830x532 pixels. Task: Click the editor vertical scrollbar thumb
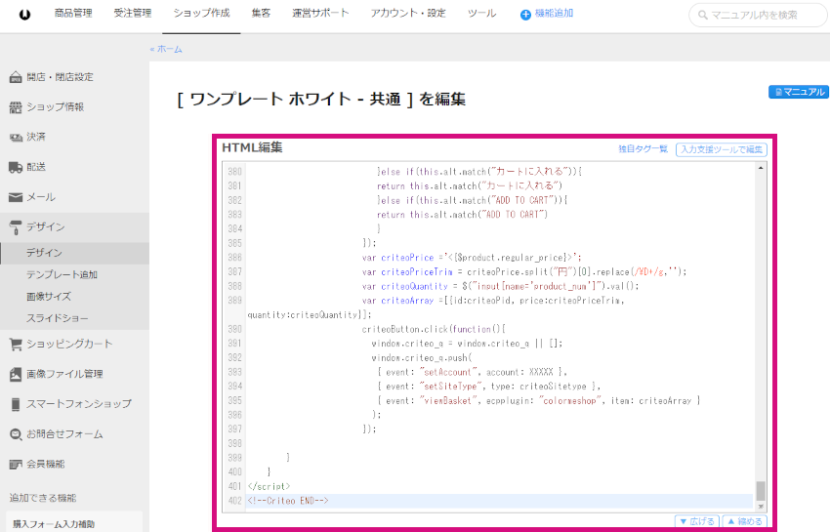point(761,491)
